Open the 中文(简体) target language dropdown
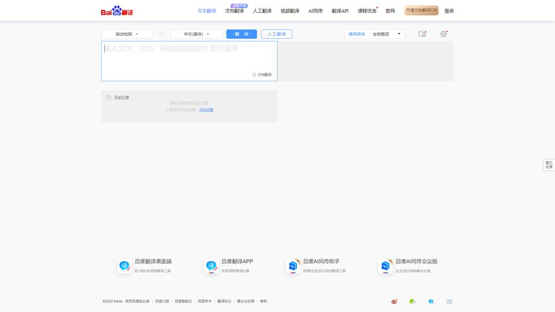 tap(197, 34)
